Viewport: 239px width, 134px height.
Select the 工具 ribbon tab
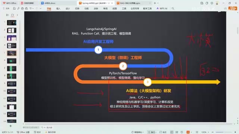[124, 9]
